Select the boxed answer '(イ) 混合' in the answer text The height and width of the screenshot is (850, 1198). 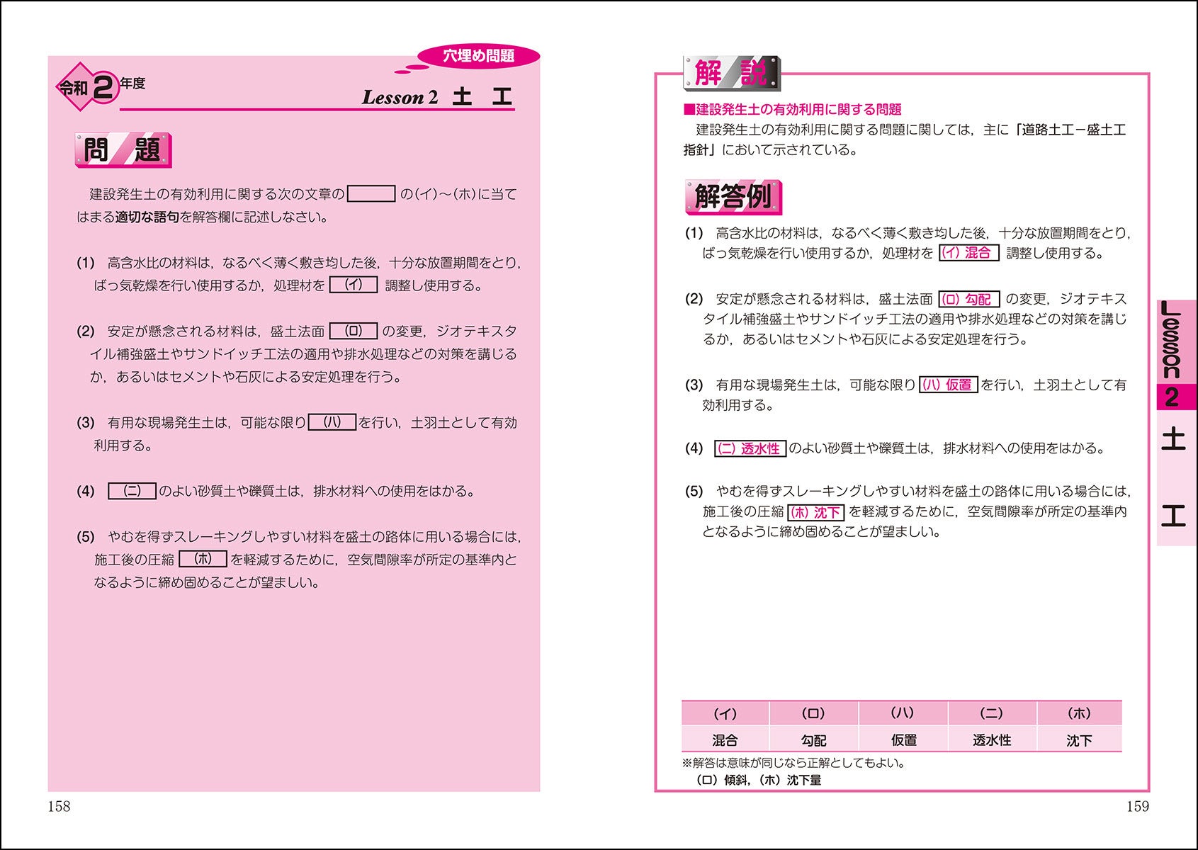tap(968, 253)
